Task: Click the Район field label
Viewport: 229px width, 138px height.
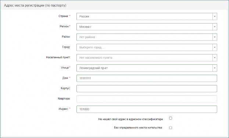Action: 66,37
